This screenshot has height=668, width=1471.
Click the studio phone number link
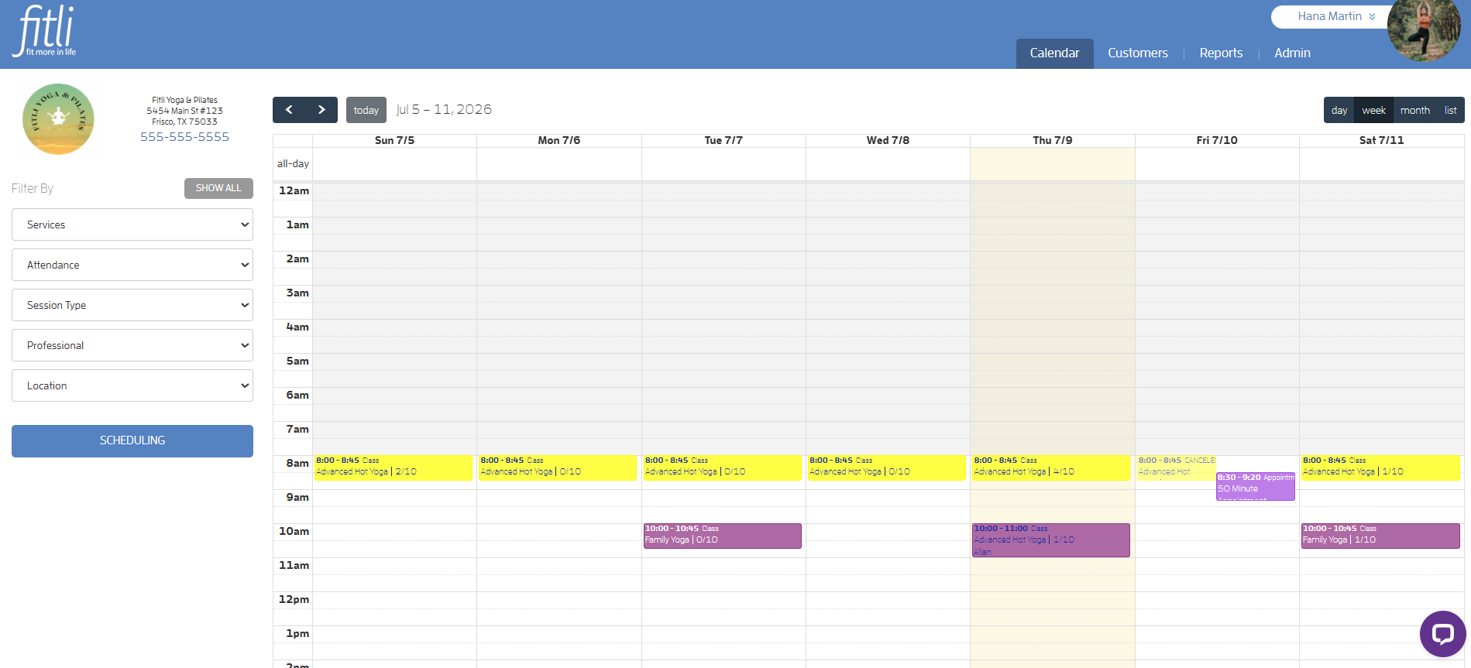pos(184,137)
